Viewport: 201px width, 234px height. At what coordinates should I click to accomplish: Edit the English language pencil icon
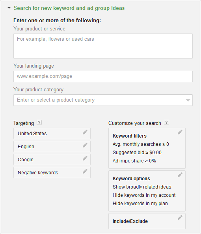[85, 145]
